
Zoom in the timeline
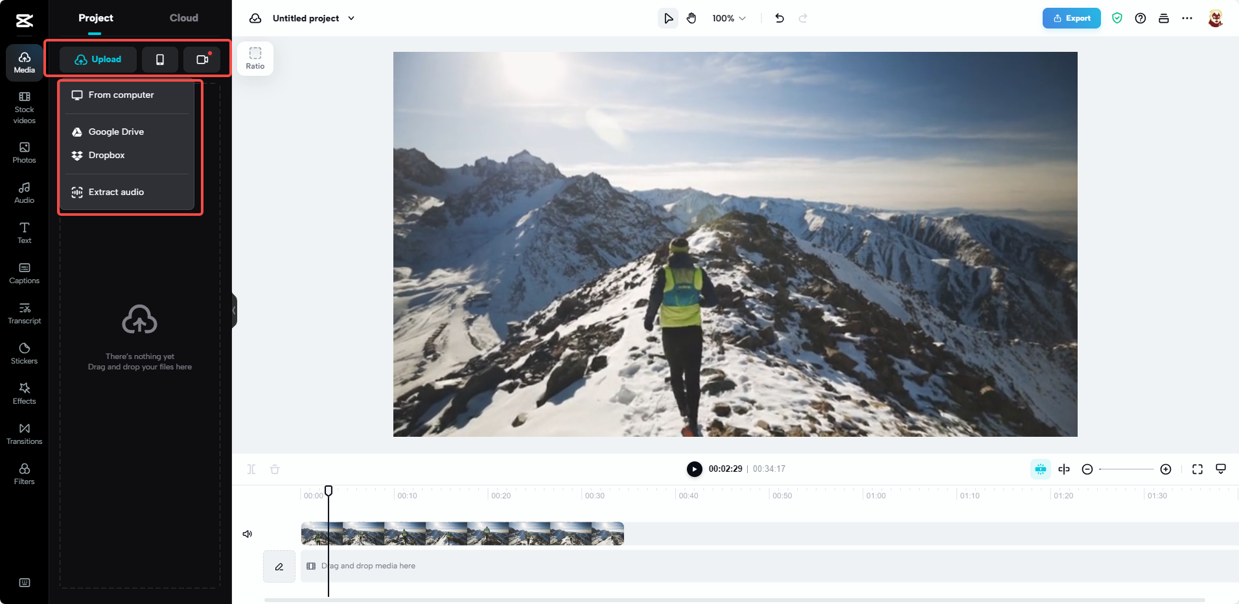click(1166, 469)
